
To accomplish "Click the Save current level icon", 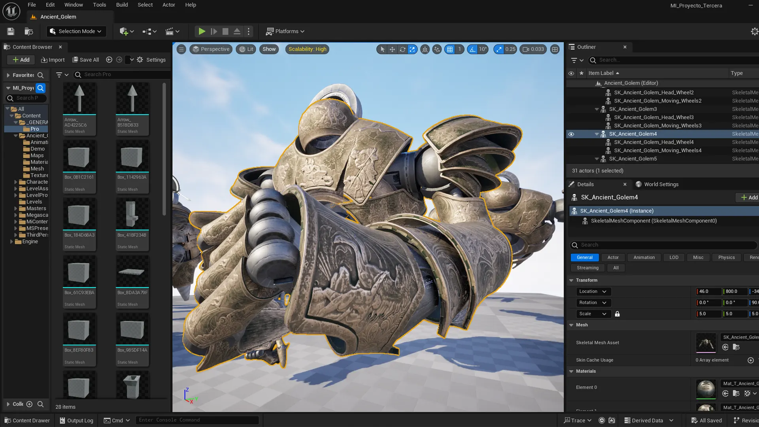I will (11, 31).
